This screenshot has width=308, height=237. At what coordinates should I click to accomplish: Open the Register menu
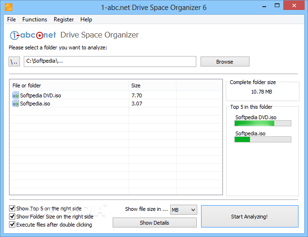[x=64, y=19]
